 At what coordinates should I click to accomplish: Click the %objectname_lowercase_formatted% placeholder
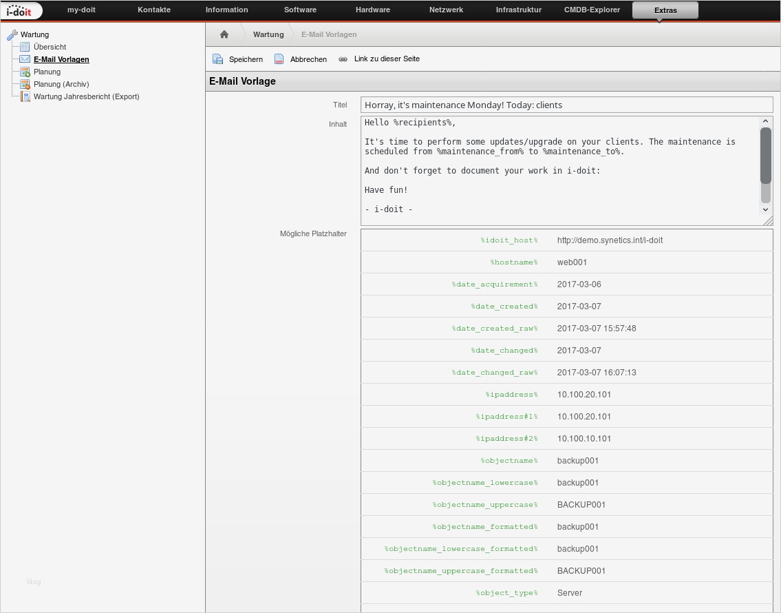tap(461, 549)
